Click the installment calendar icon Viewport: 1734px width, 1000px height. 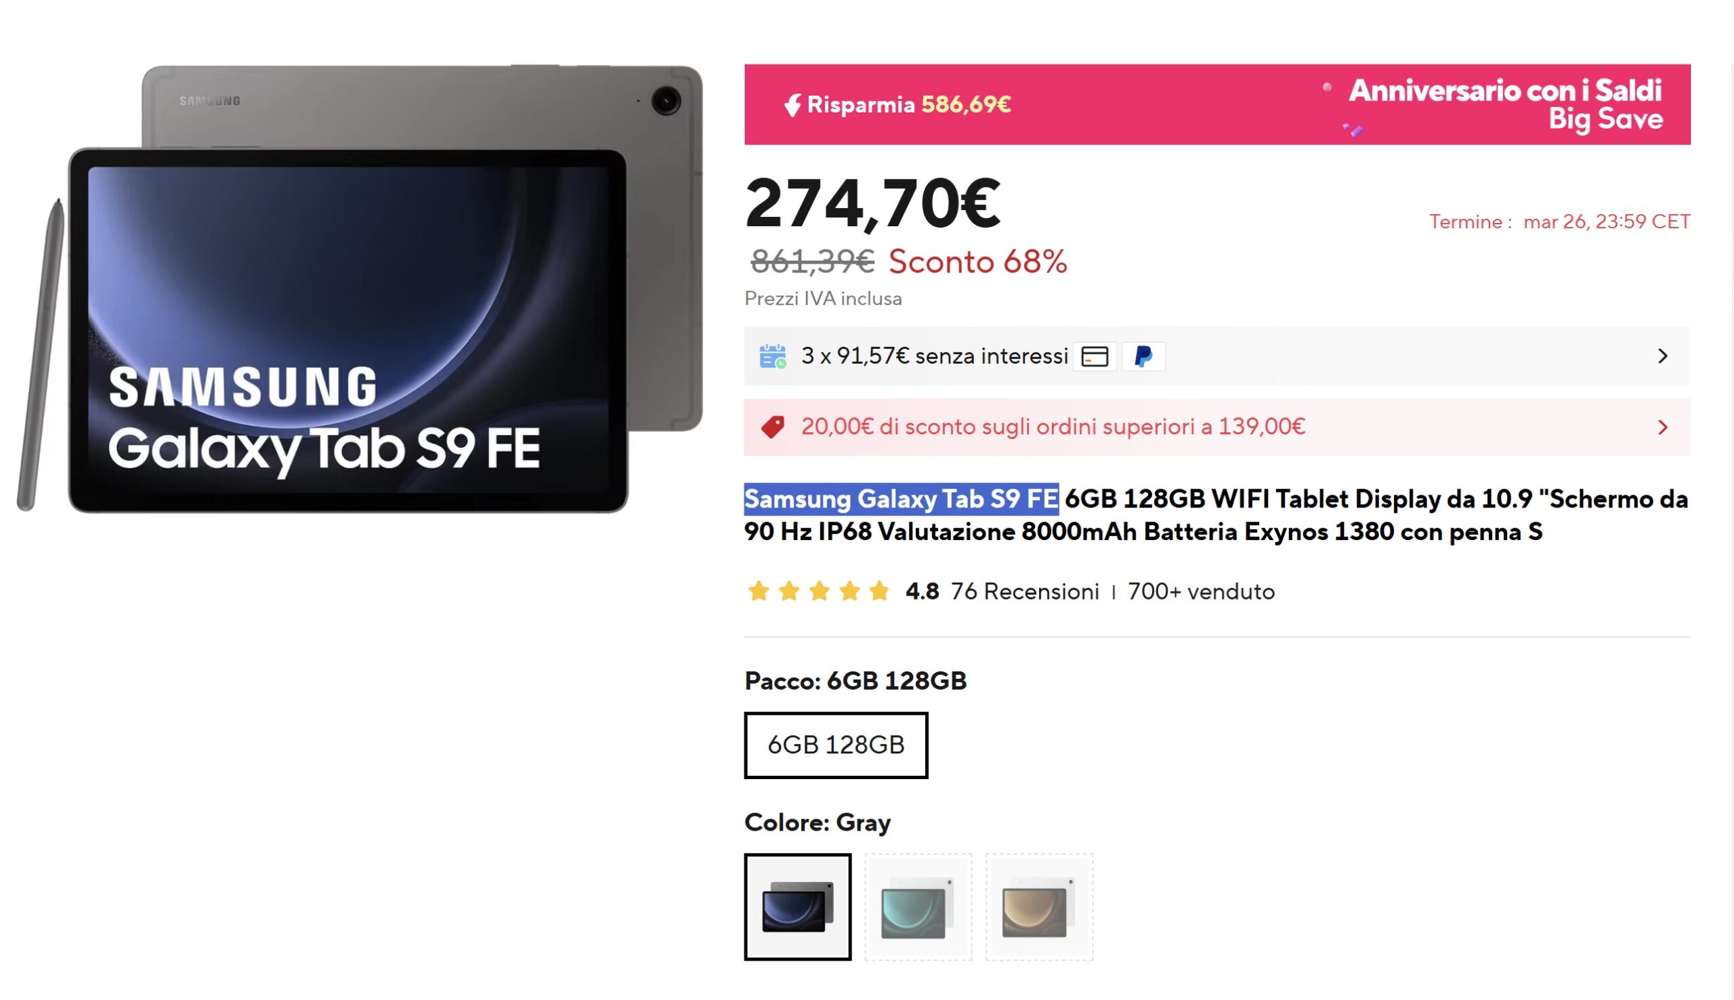772,356
